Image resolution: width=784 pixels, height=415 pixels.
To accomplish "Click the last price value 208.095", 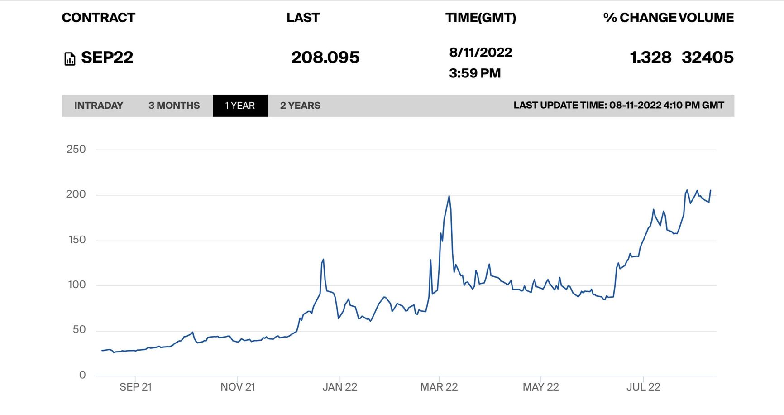I will (x=325, y=58).
